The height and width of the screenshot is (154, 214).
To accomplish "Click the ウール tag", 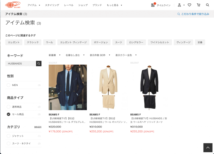I will [x=49, y=42].
